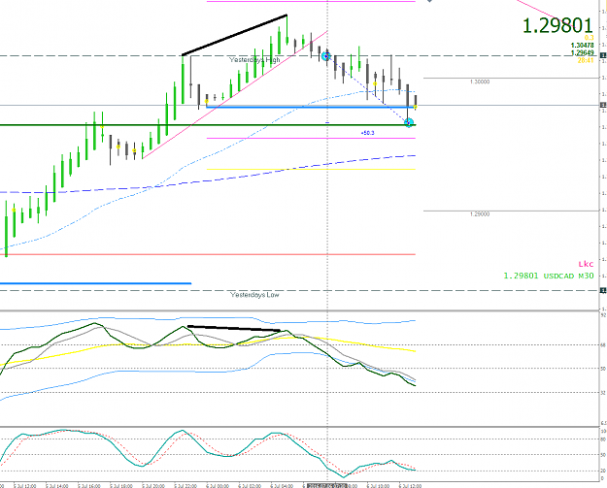Click the 5 Jul 22:00 time axis label
This screenshot has width=607, height=488.
pyautogui.click(x=185, y=486)
